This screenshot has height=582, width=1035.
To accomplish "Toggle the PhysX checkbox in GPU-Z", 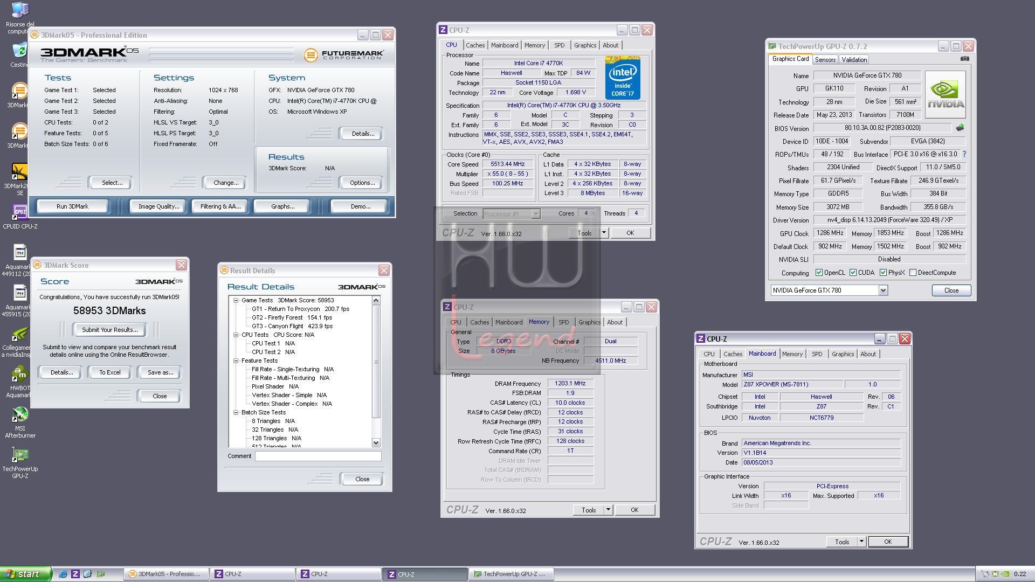I will [883, 273].
